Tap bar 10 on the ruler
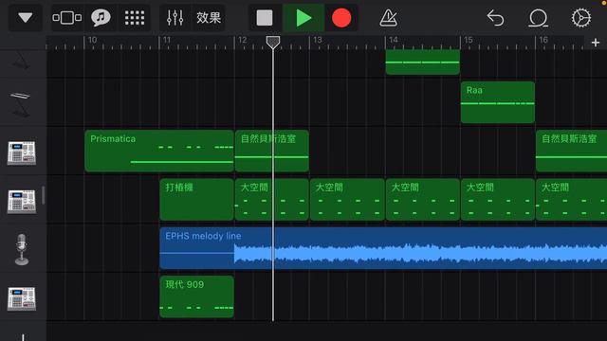607x341 pixels. coord(92,40)
